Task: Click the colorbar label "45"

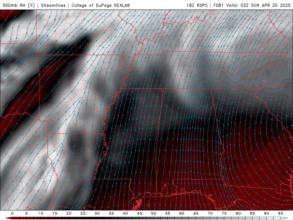Action: [140, 213]
